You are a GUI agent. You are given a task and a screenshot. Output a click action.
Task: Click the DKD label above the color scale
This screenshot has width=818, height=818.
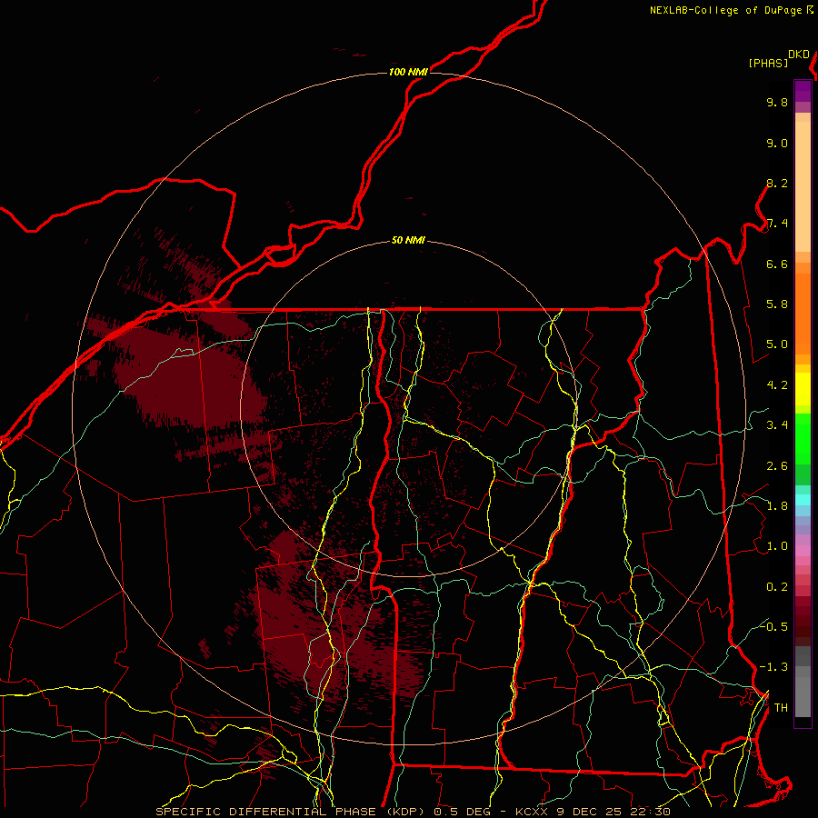pyautogui.click(x=799, y=55)
